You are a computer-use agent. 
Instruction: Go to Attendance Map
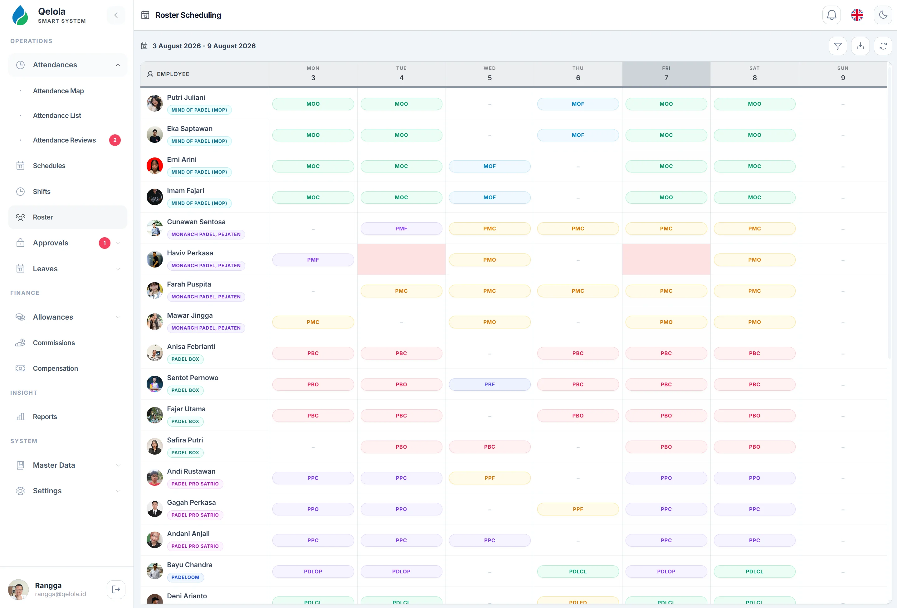click(x=58, y=91)
